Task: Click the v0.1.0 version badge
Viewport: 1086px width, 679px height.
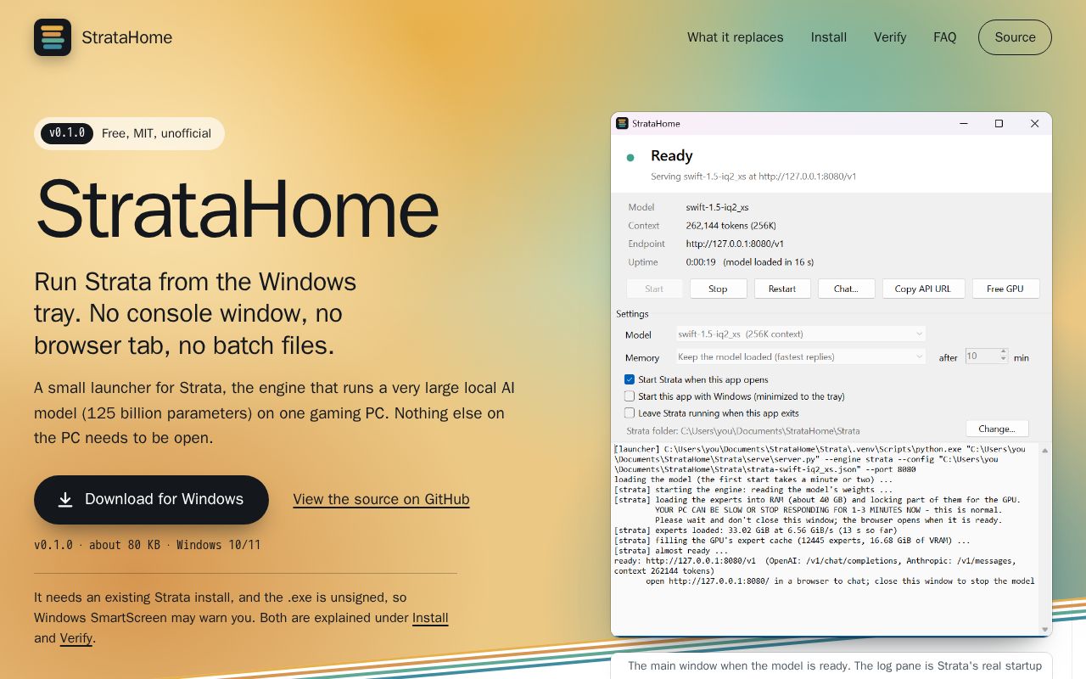Action: (67, 133)
